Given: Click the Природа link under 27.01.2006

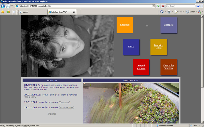Looking at the screenshot, I should pyautogui.click(x=30, y=97).
